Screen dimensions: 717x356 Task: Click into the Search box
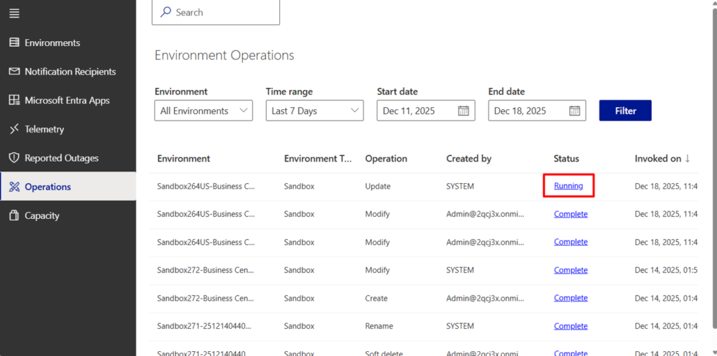pos(216,12)
